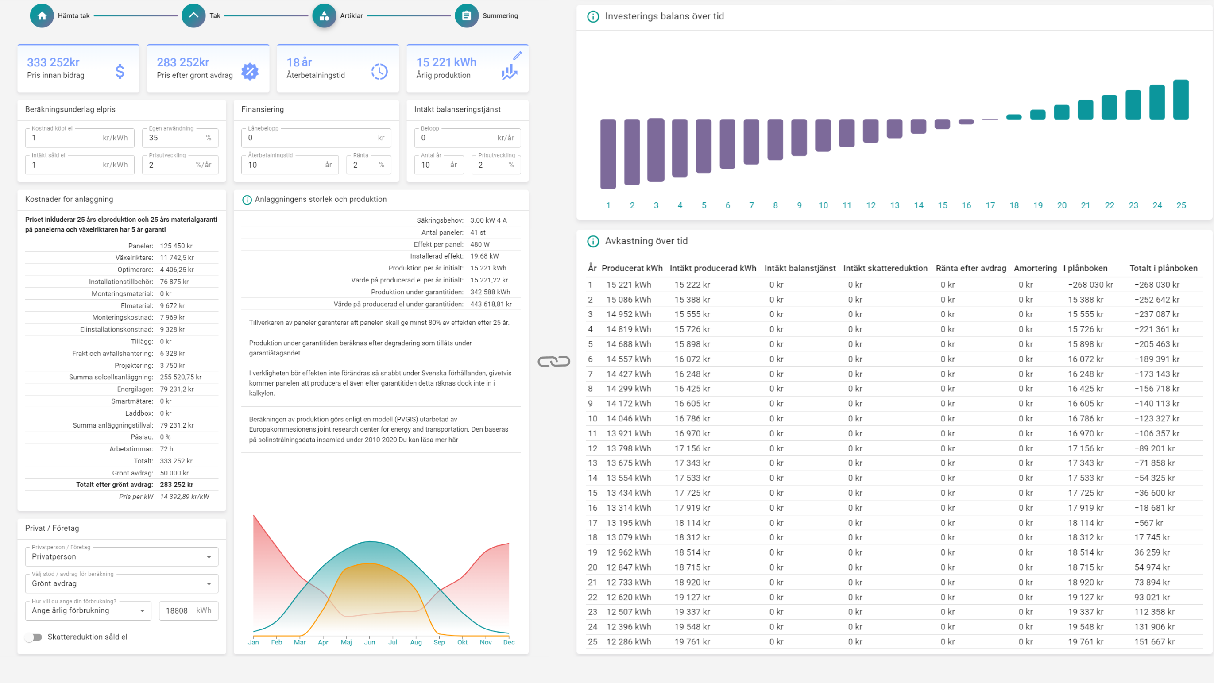This screenshot has width=1214, height=683.
Task: Click the -268 030 kr total in year 1 row
Action: [x=1156, y=285]
